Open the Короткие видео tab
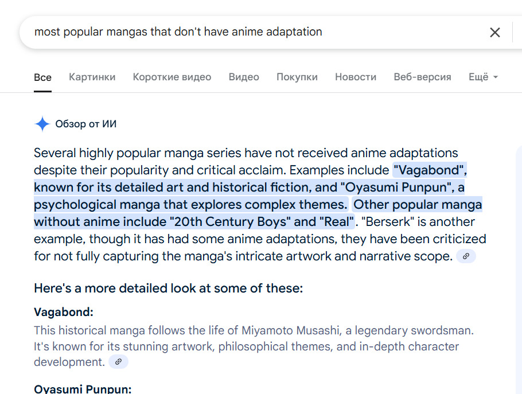 [172, 77]
